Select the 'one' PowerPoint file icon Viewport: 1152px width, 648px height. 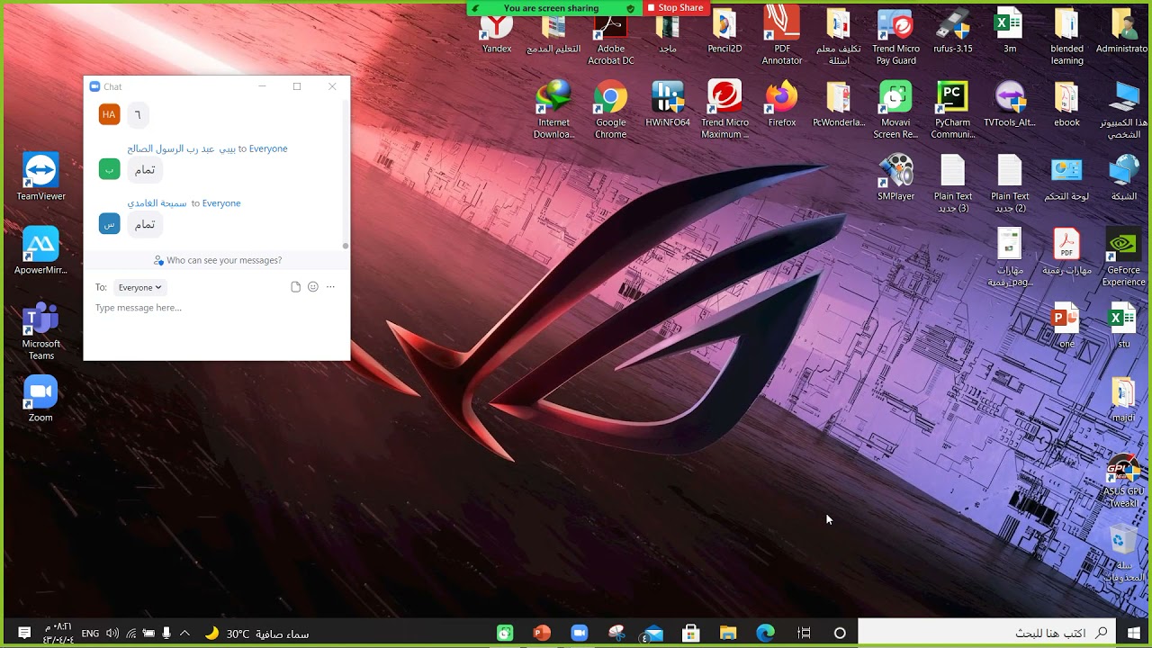[1066, 325]
